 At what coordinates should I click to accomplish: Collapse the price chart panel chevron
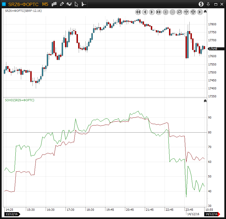(205, 11)
